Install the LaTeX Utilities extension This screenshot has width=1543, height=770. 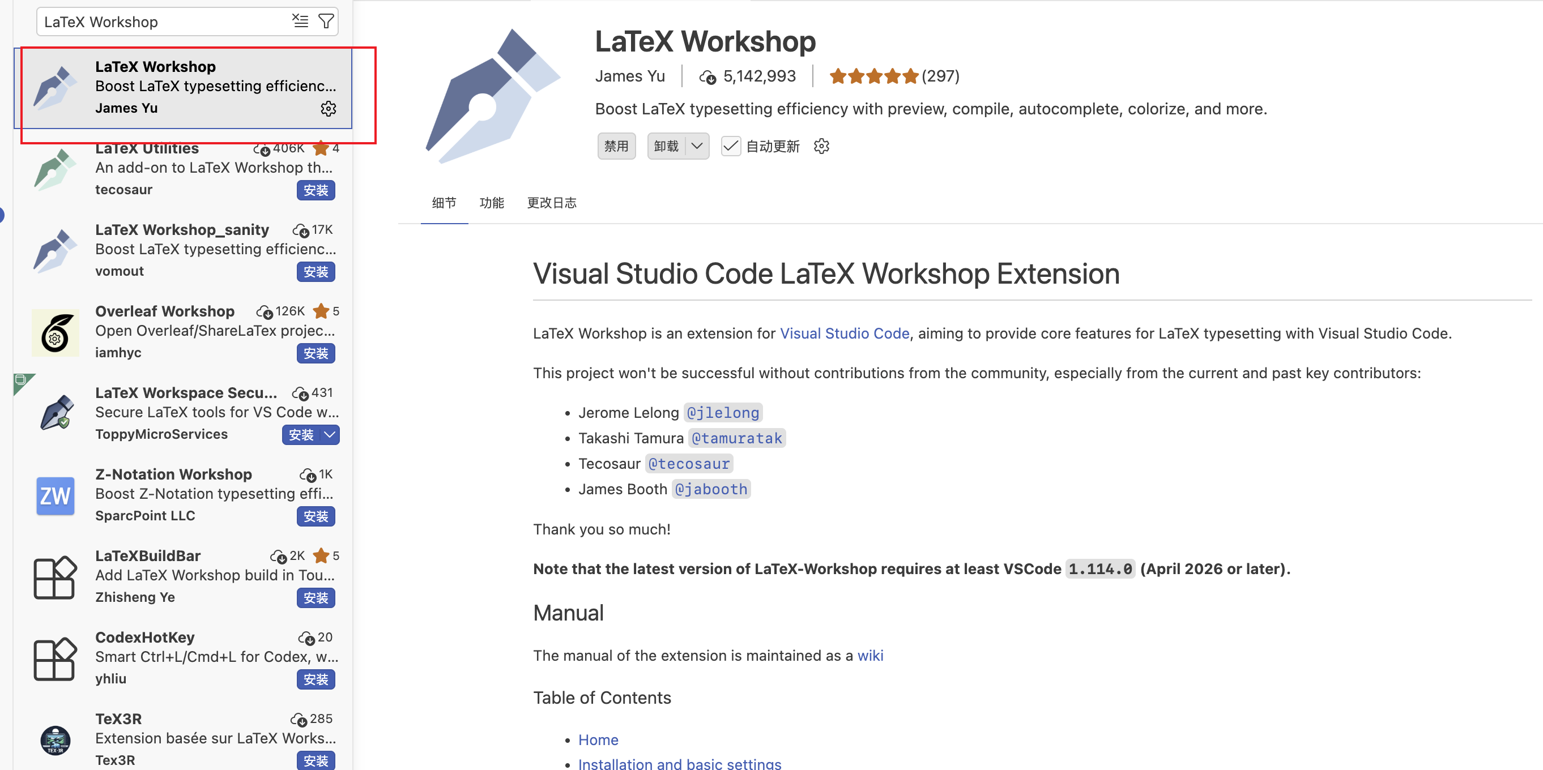pyautogui.click(x=316, y=190)
